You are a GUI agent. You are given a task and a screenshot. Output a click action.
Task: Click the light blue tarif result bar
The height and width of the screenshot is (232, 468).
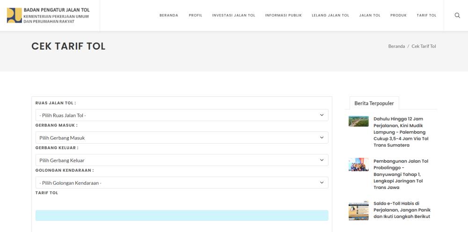[x=182, y=215]
